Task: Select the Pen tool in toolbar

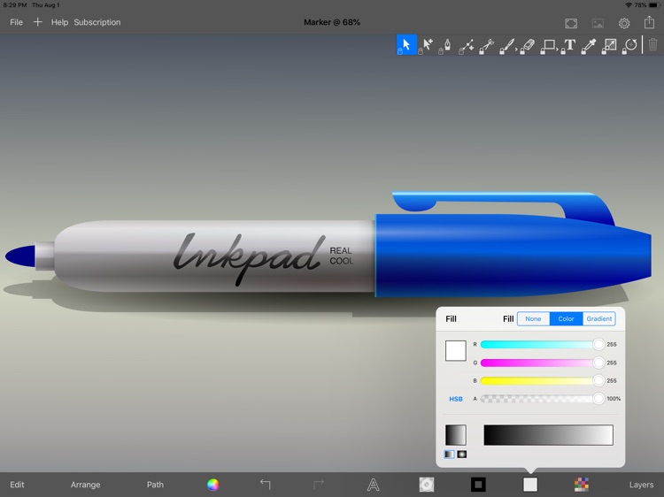Action: [x=446, y=44]
